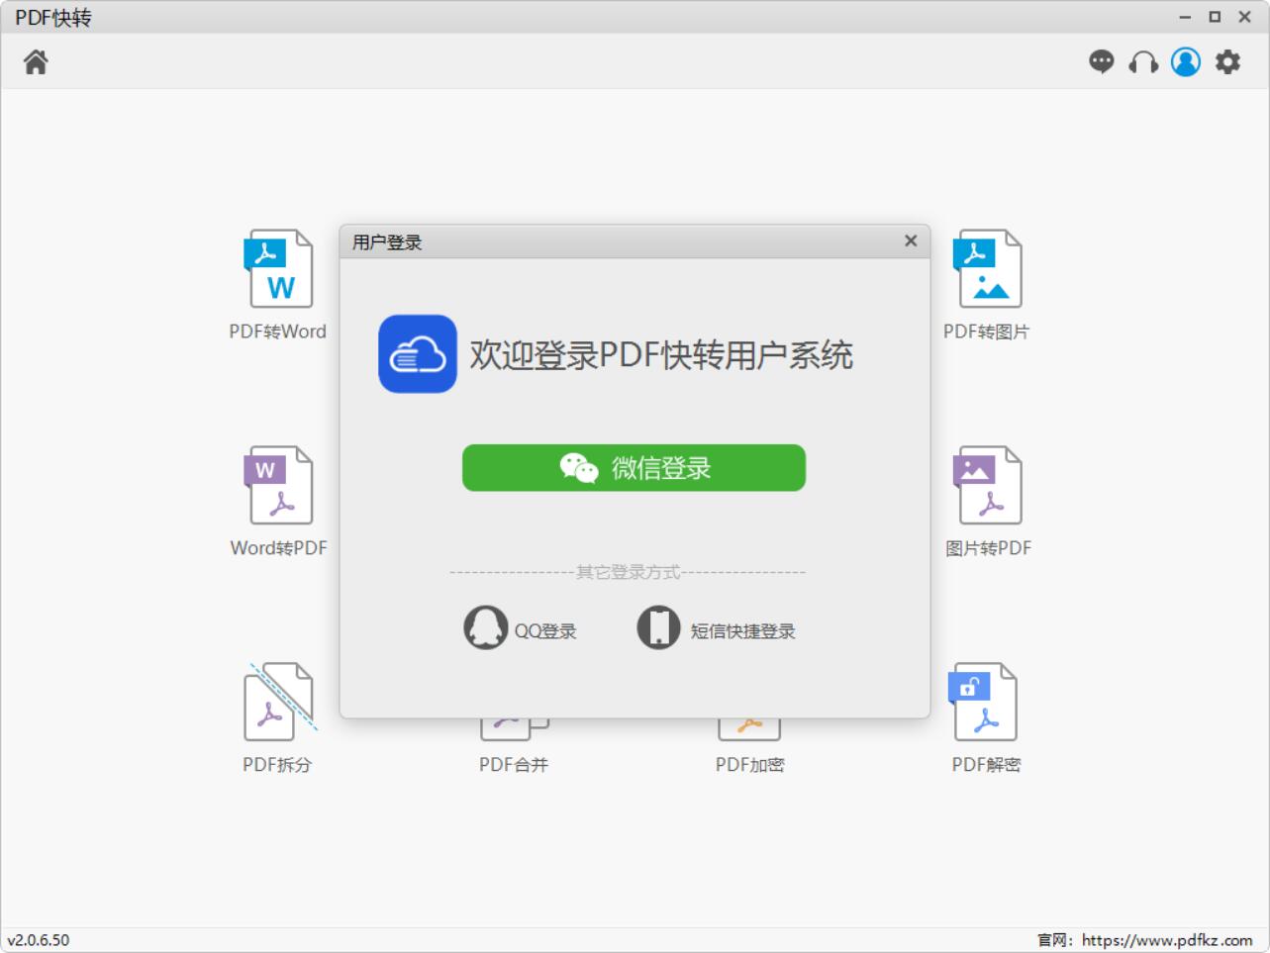1270x953 pixels.
Task: Go to the home screen icon
Action: click(36, 62)
